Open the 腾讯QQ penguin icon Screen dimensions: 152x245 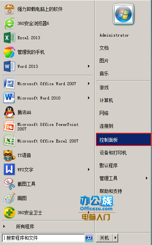point(9,112)
